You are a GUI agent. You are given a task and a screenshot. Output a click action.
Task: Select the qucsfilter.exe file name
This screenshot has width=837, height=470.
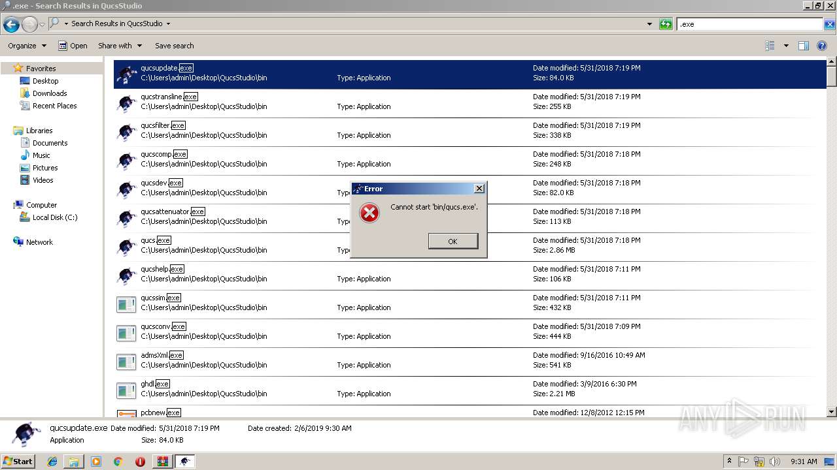pos(163,125)
